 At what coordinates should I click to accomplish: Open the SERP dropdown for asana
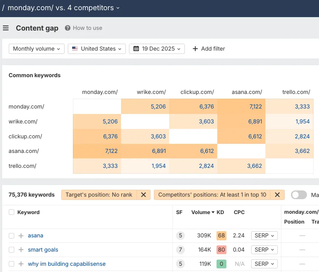264,235
